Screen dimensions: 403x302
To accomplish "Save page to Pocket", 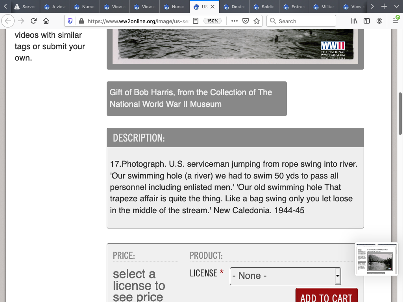I will (246, 21).
